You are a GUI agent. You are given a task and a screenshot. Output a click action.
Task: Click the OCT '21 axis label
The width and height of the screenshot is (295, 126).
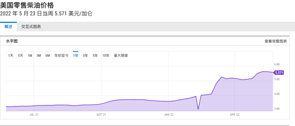(101, 115)
